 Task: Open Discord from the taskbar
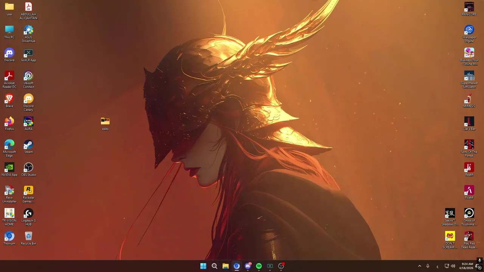point(248,266)
